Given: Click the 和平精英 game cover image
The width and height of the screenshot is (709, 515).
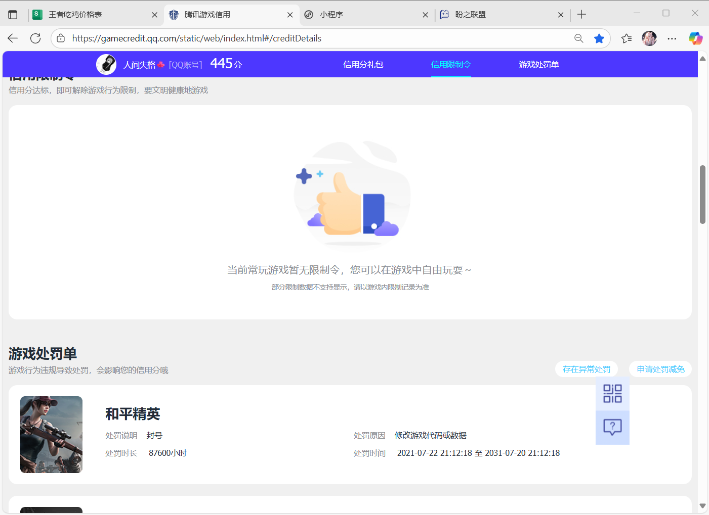Looking at the screenshot, I should click(x=51, y=435).
